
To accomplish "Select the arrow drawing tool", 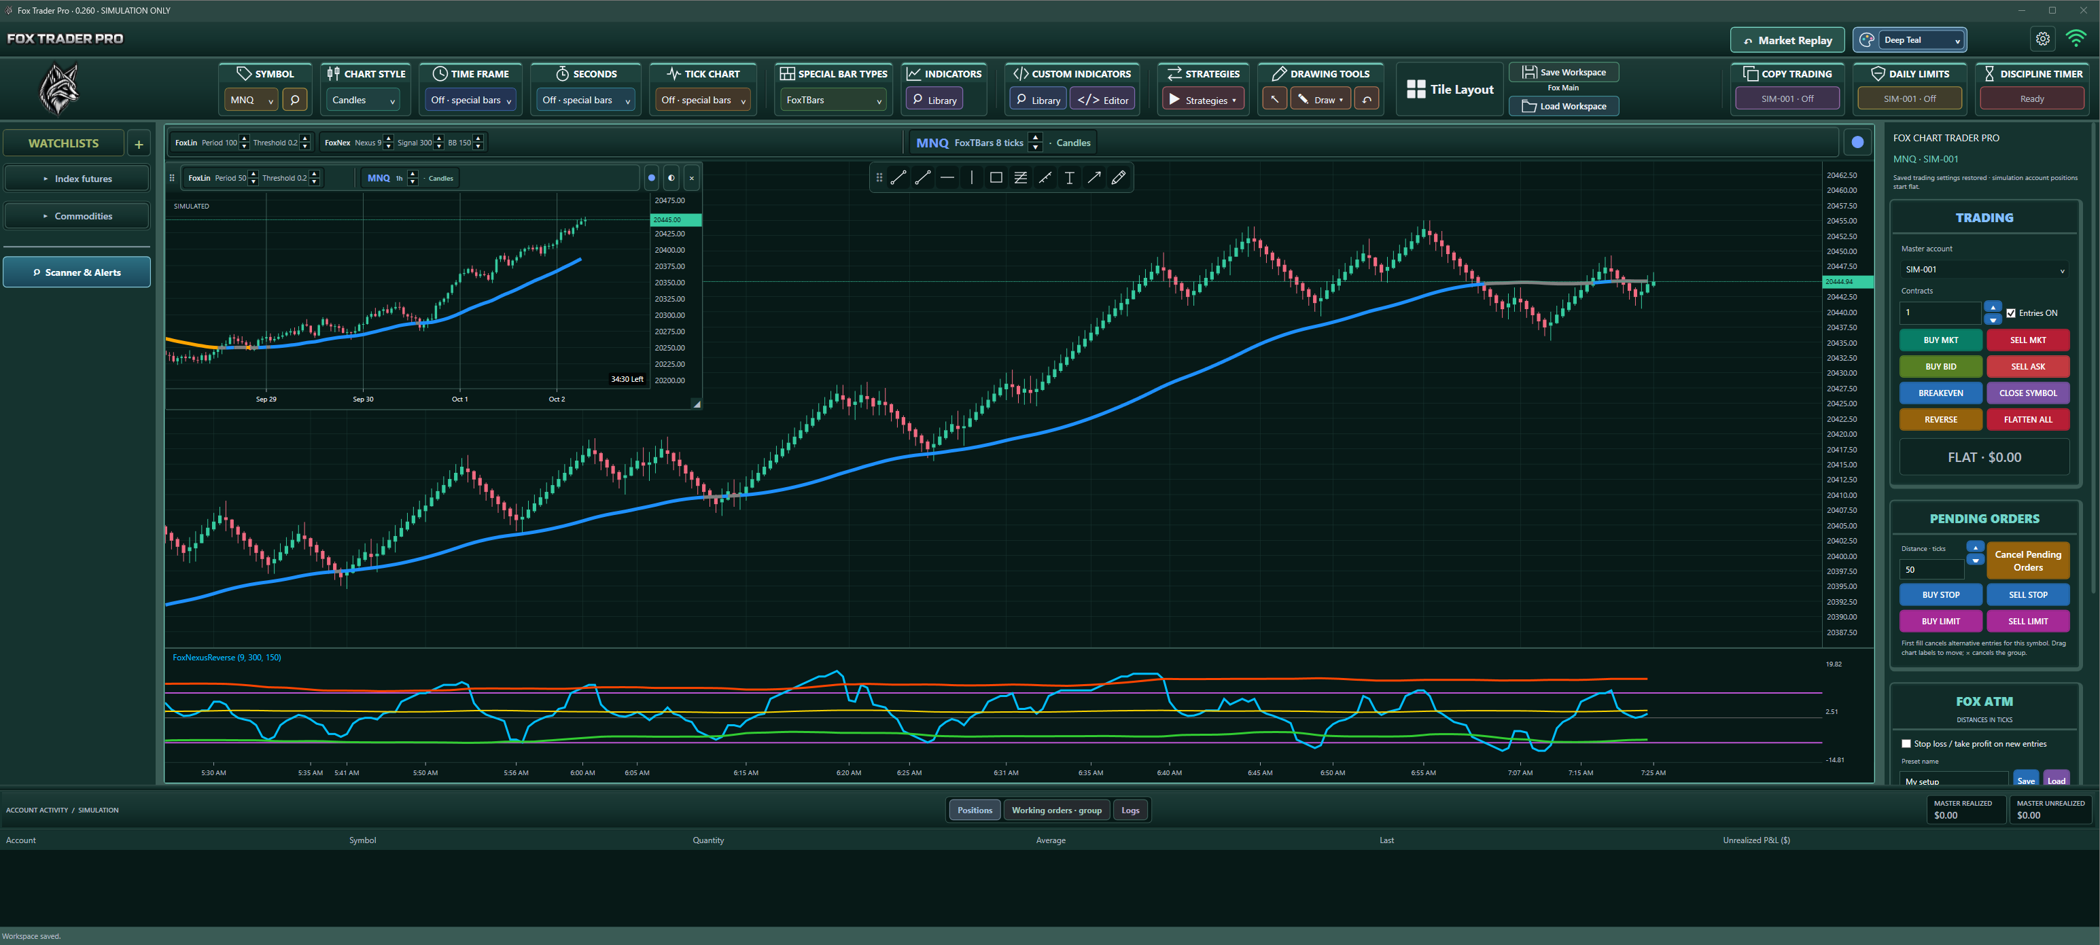I will tap(1094, 177).
